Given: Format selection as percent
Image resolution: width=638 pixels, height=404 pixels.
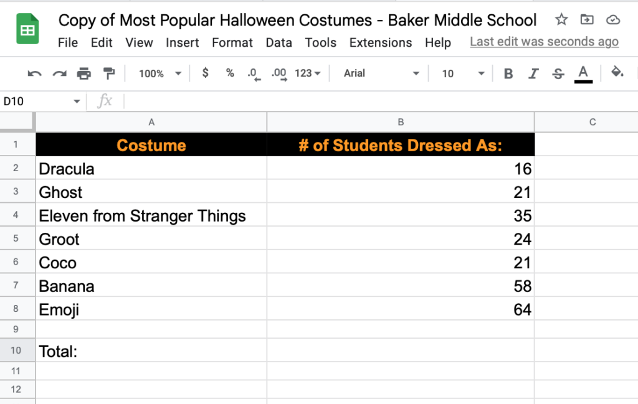Looking at the screenshot, I should (229, 73).
